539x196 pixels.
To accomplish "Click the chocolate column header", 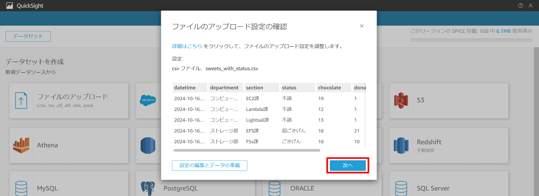I will (x=334, y=88).
